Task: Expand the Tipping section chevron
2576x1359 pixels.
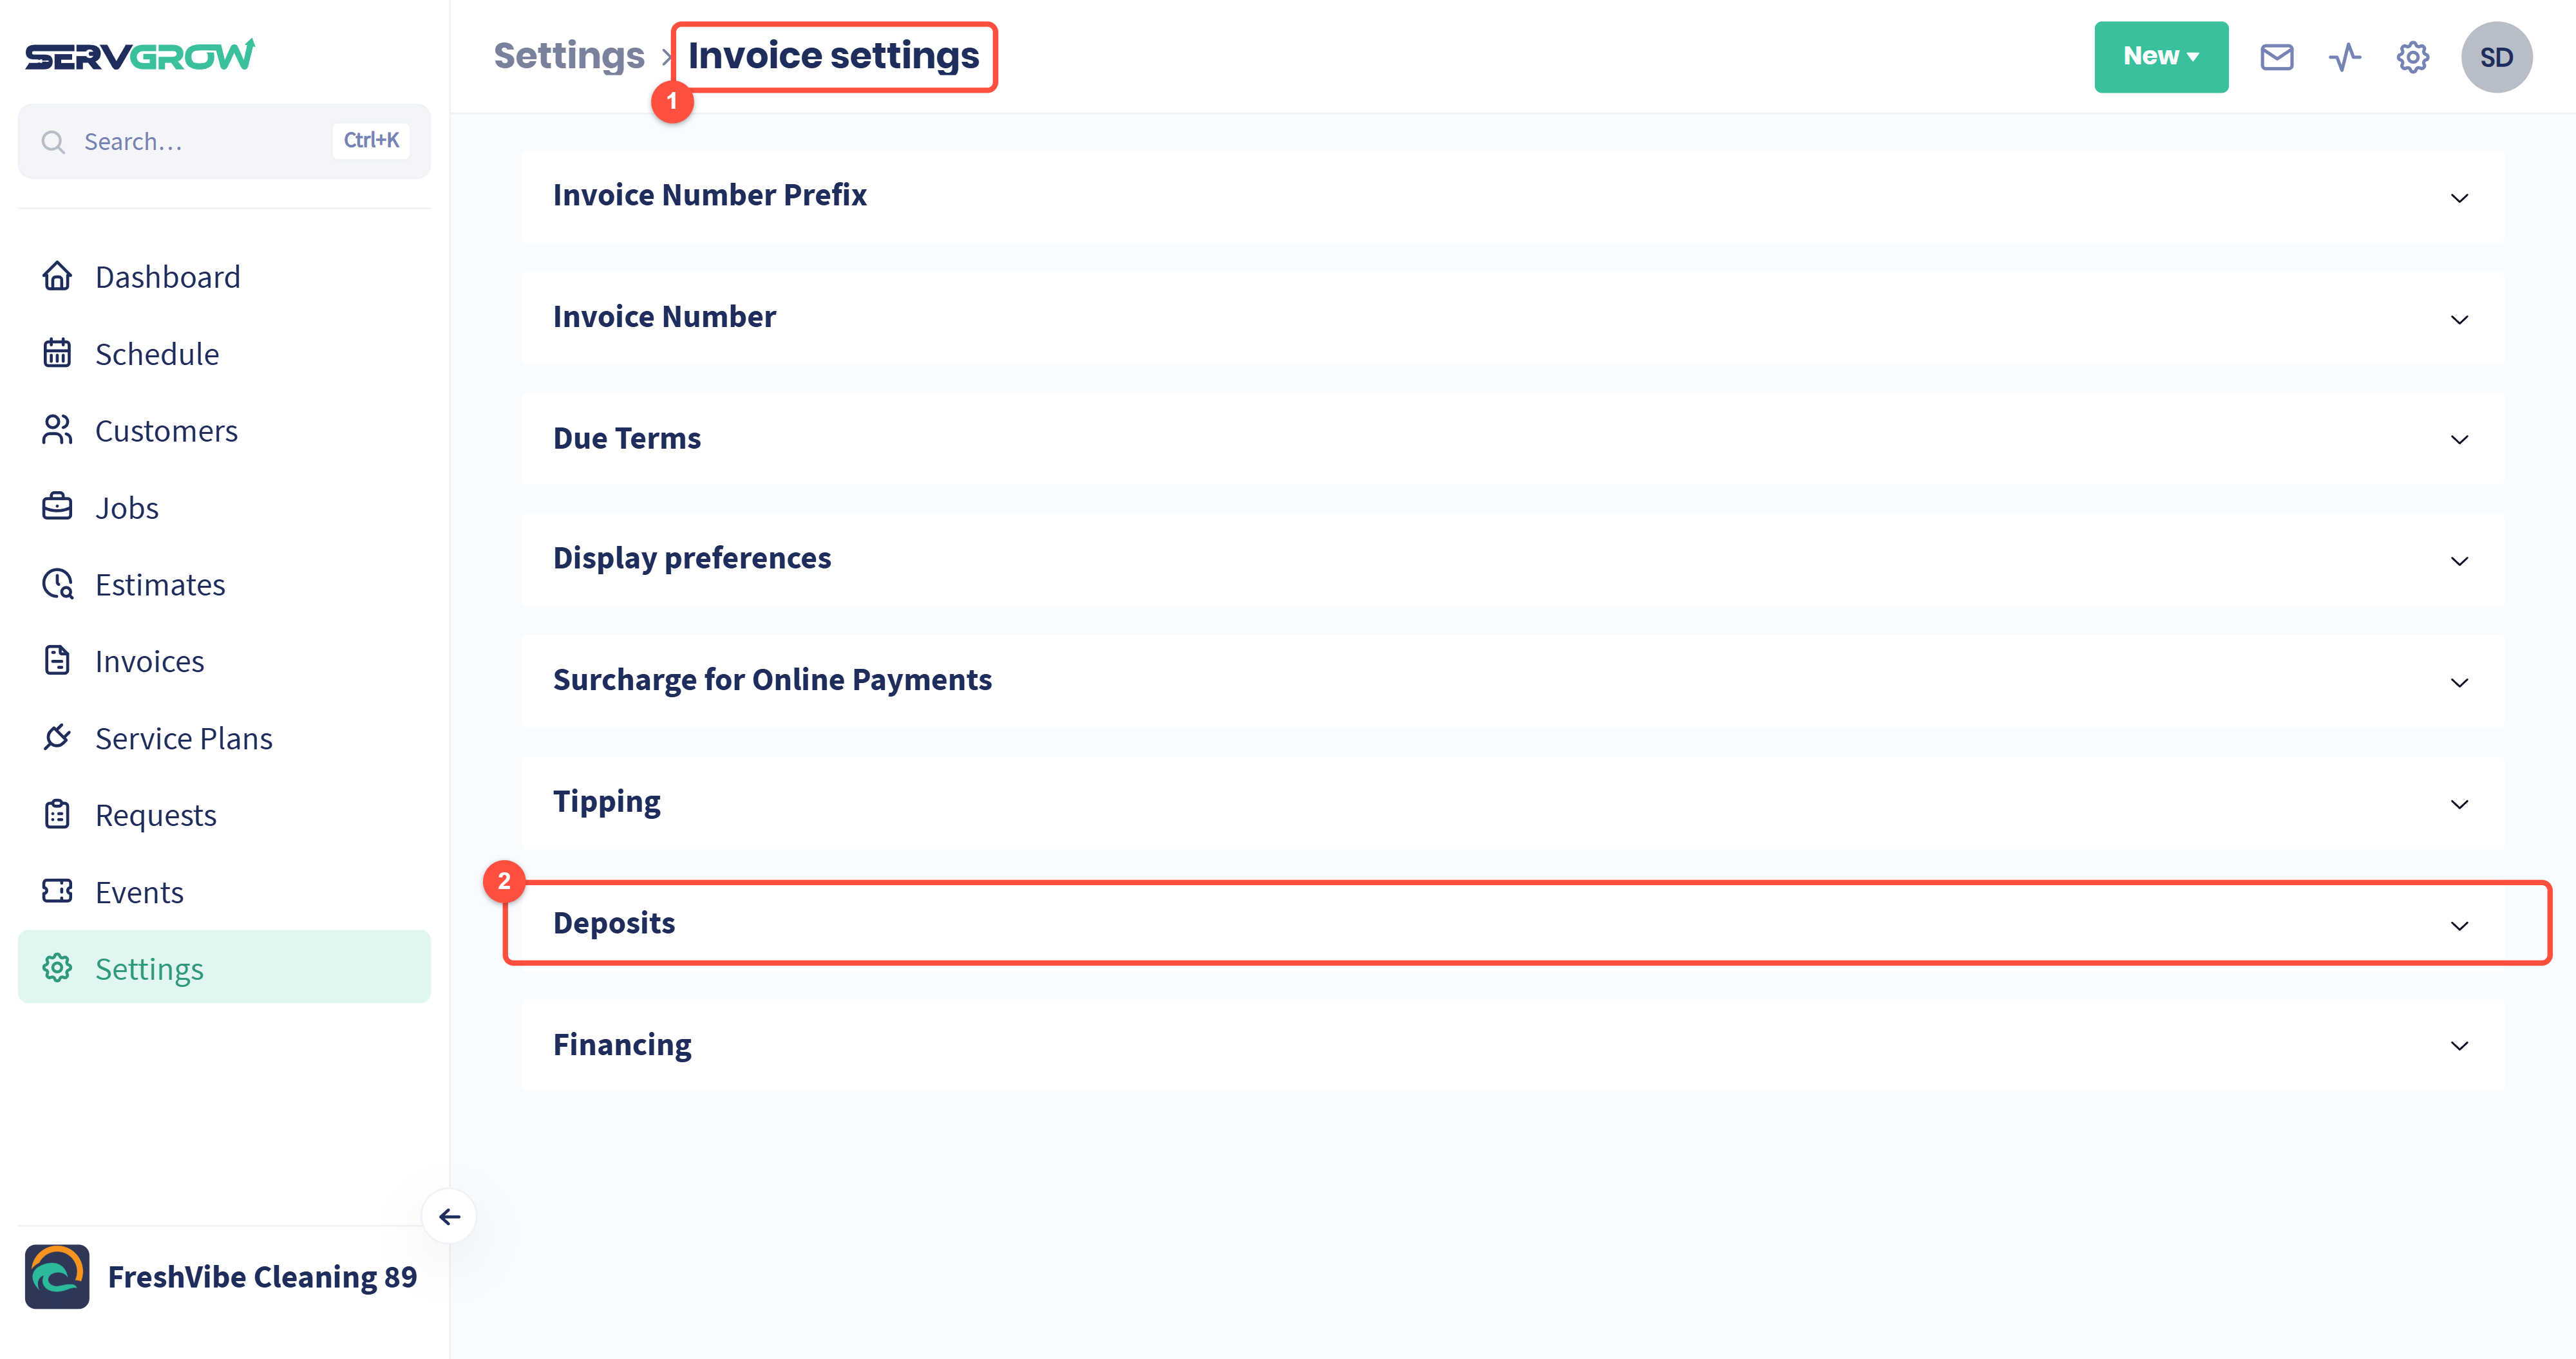Action: tap(2459, 804)
